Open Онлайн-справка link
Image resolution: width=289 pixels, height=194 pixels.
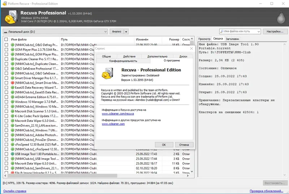point(15,191)
